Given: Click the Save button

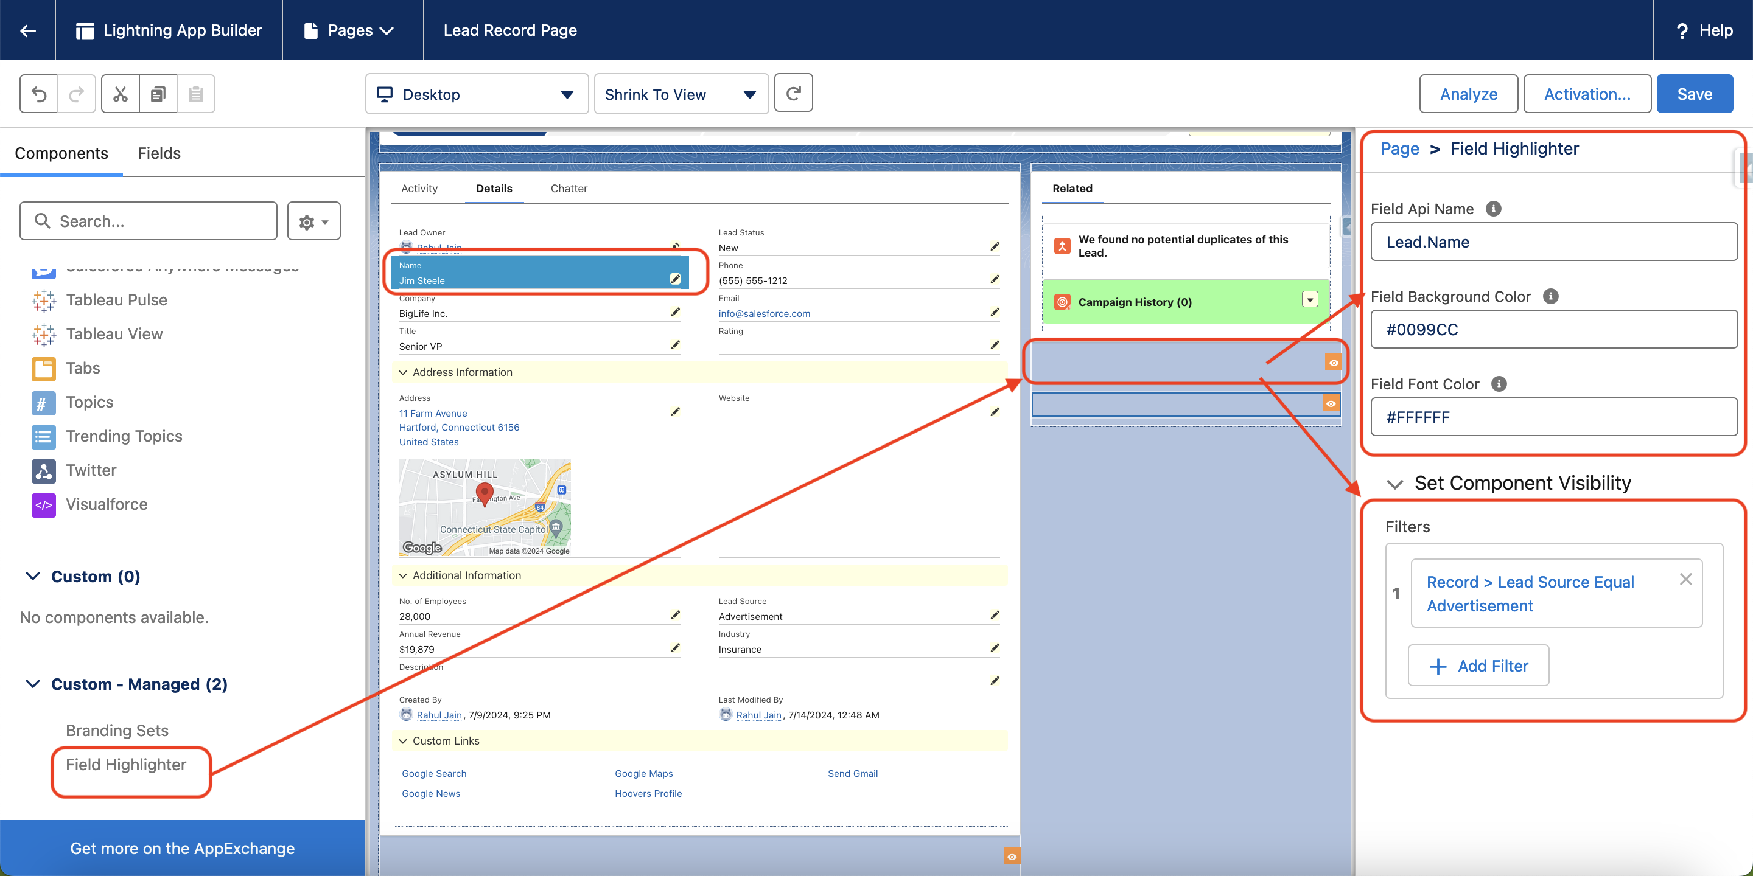Looking at the screenshot, I should [x=1695, y=94].
